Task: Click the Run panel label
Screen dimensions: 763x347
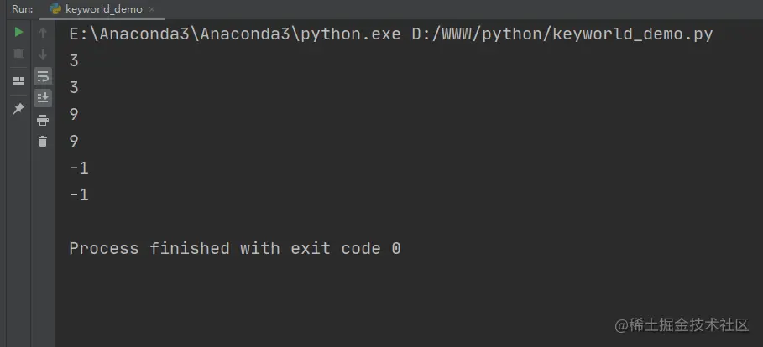Action: point(23,9)
